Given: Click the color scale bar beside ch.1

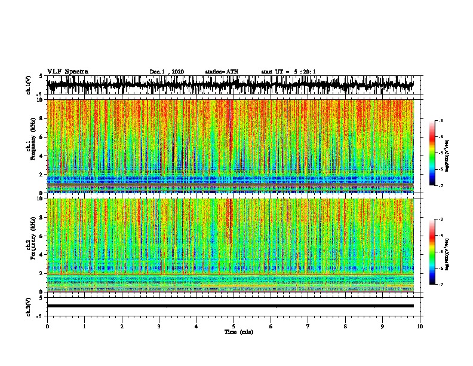Looking at the screenshot, I should 432,153.
